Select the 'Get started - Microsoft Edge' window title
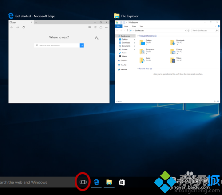 (35, 16)
